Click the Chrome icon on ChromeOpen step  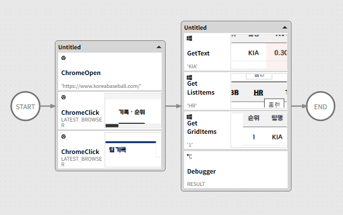63,58
